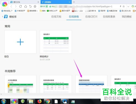Image resolution: width=136 pixels, height=104 pixels.
Task: Launch Firefox from the taskbar
Action: click(39, 101)
